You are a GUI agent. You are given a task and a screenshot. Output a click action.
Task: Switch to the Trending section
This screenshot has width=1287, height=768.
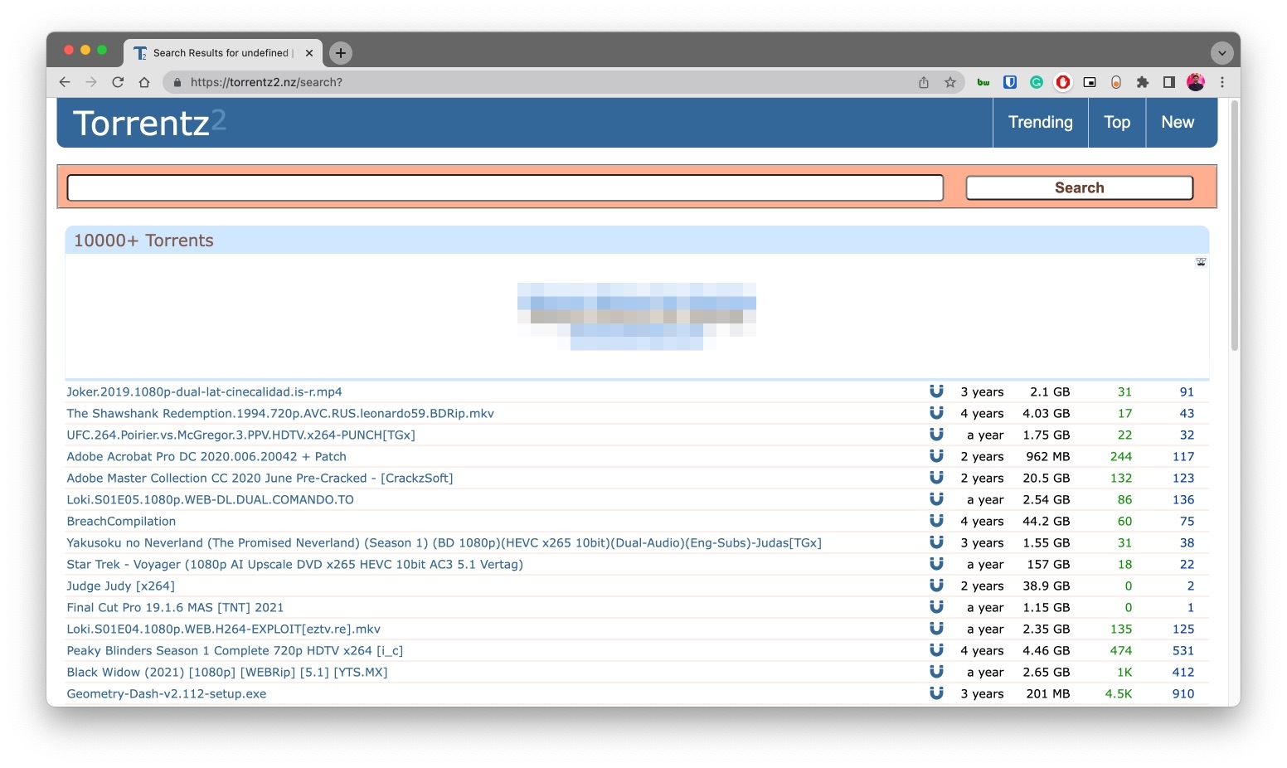1040,122
